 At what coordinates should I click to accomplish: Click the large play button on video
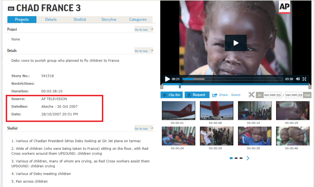pyautogui.click(x=236, y=43)
